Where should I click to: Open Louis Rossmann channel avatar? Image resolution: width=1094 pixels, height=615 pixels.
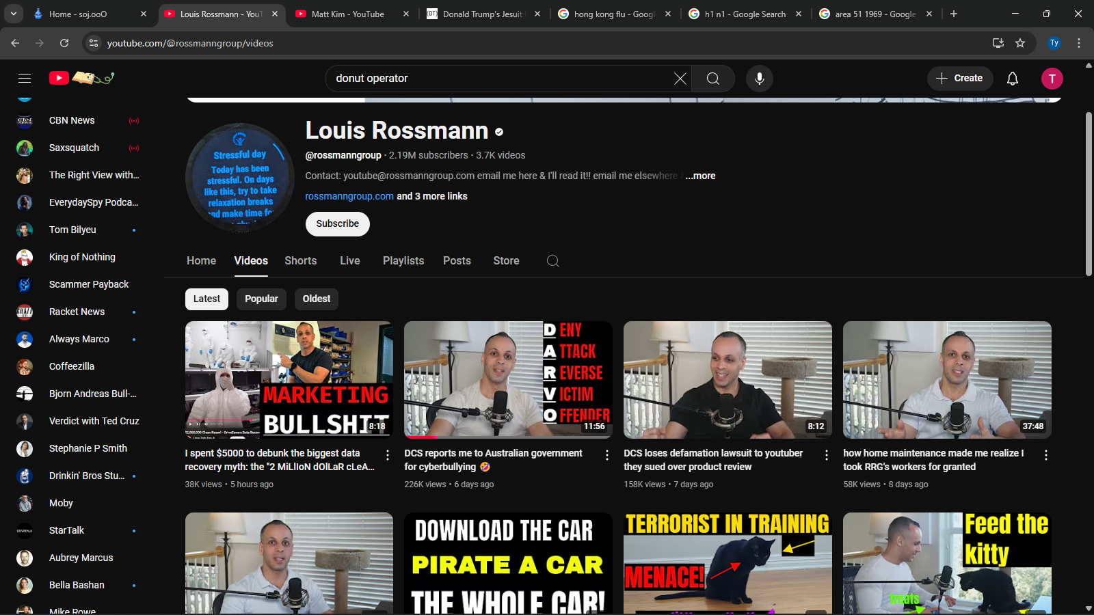point(240,178)
